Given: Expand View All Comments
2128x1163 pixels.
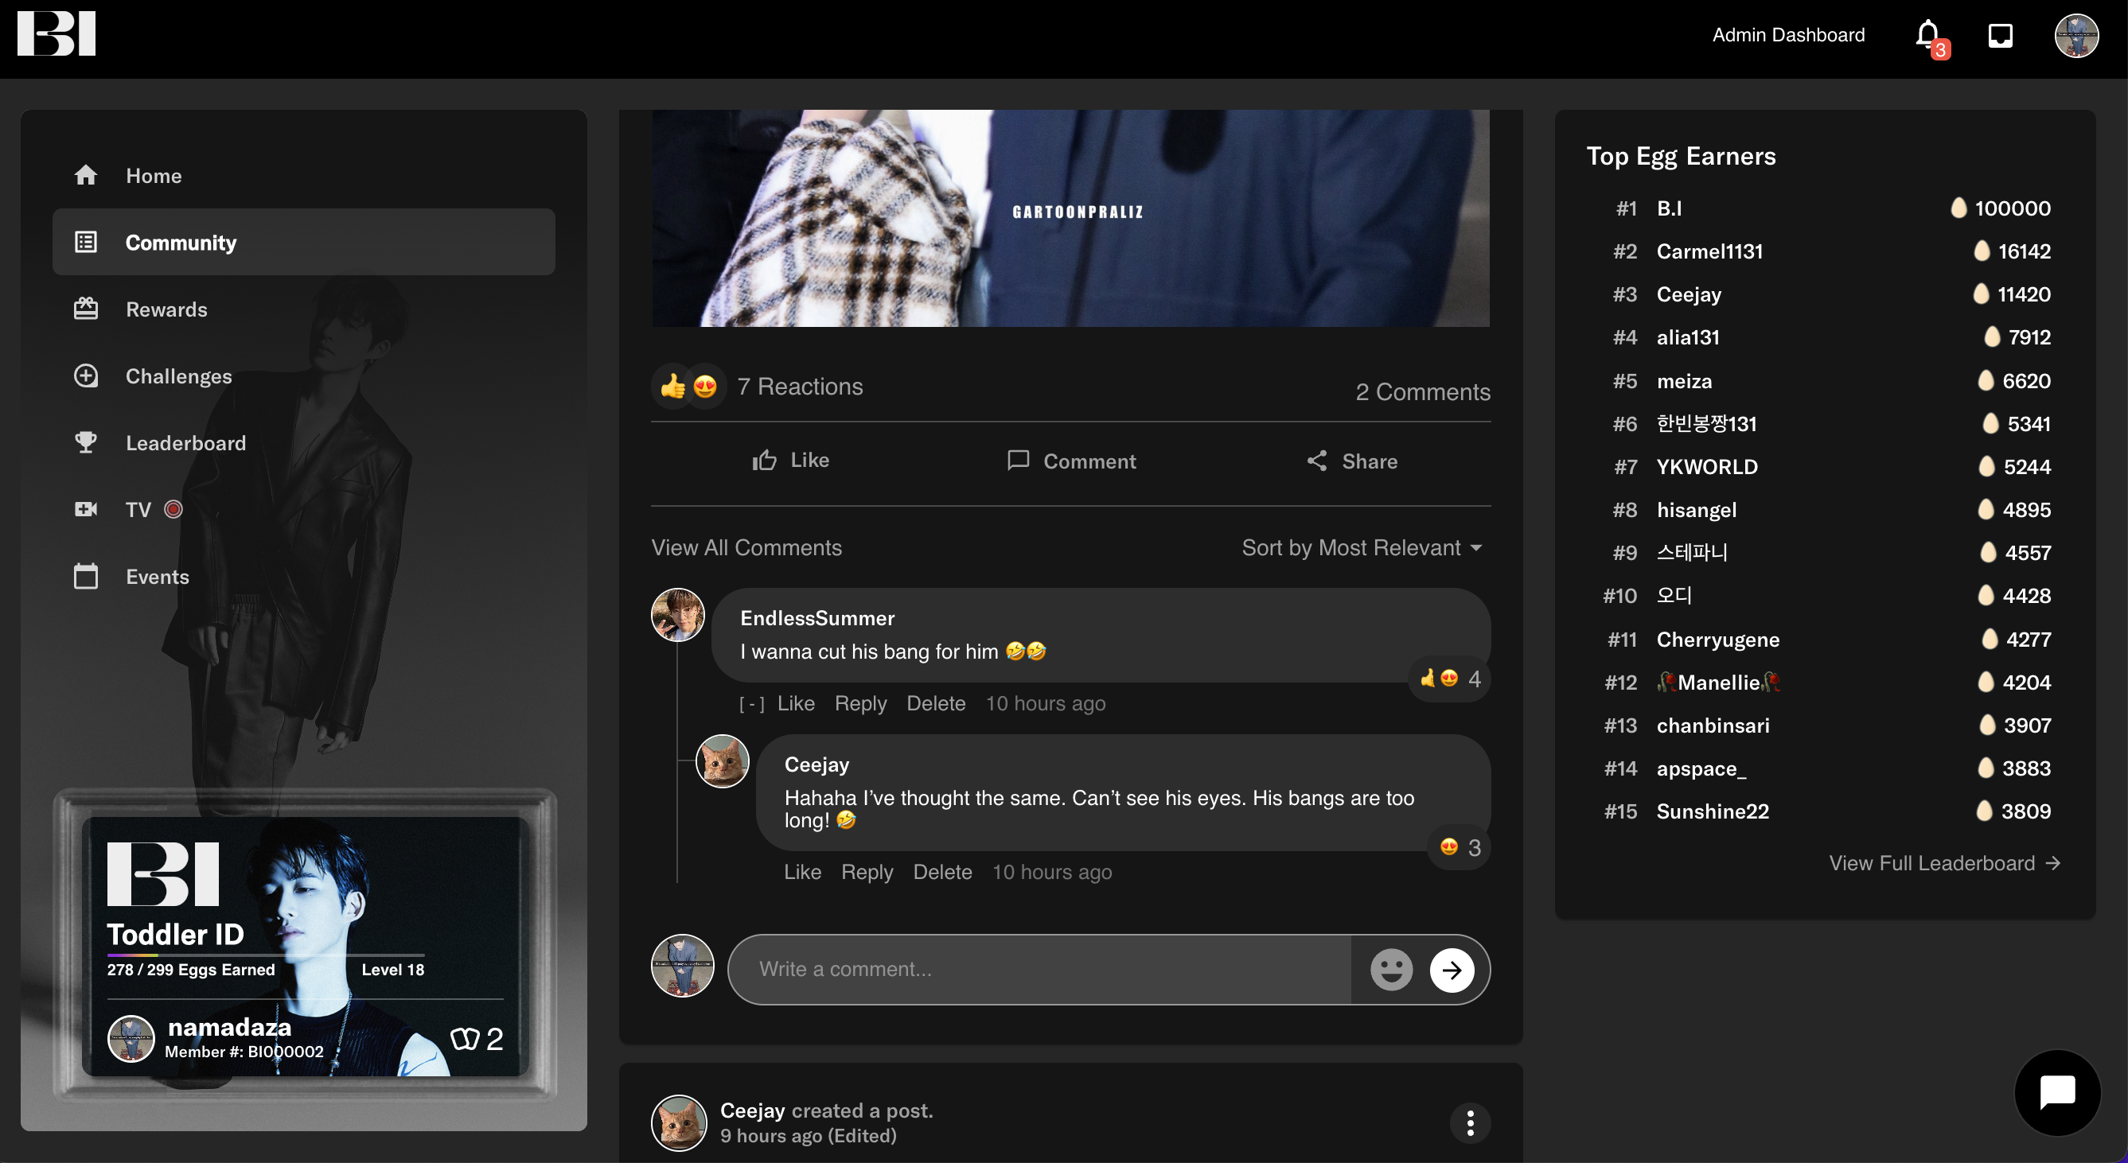Looking at the screenshot, I should pyautogui.click(x=746, y=547).
